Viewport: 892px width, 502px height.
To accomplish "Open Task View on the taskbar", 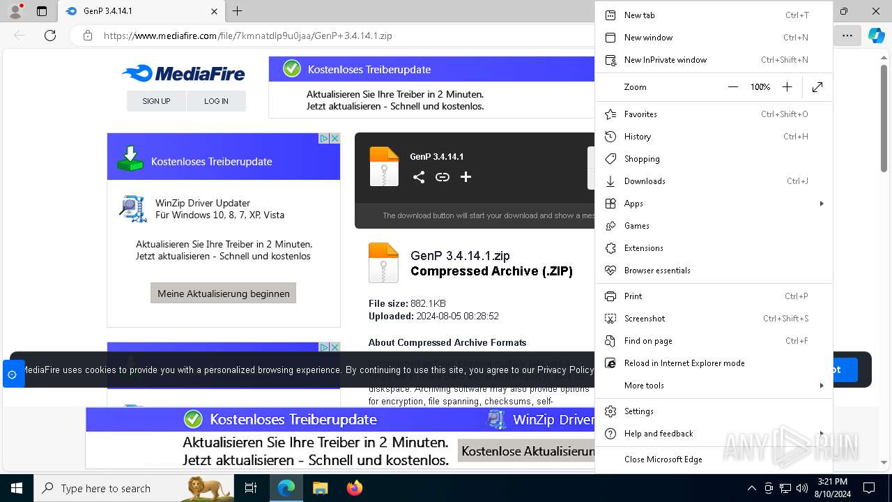I will (x=251, y=488).
